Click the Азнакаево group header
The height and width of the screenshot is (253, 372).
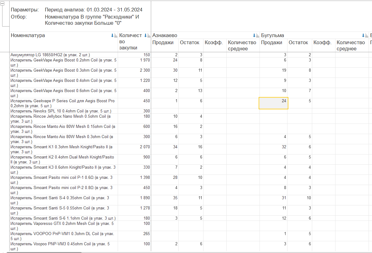165,35
